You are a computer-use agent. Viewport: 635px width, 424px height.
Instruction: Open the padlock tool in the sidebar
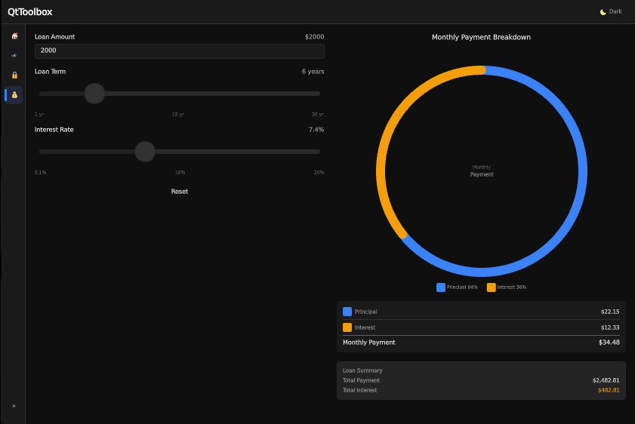(14, 75)
